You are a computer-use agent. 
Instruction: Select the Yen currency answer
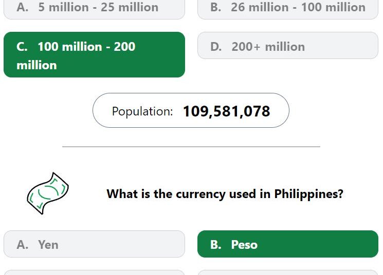[x=94, y=244]
